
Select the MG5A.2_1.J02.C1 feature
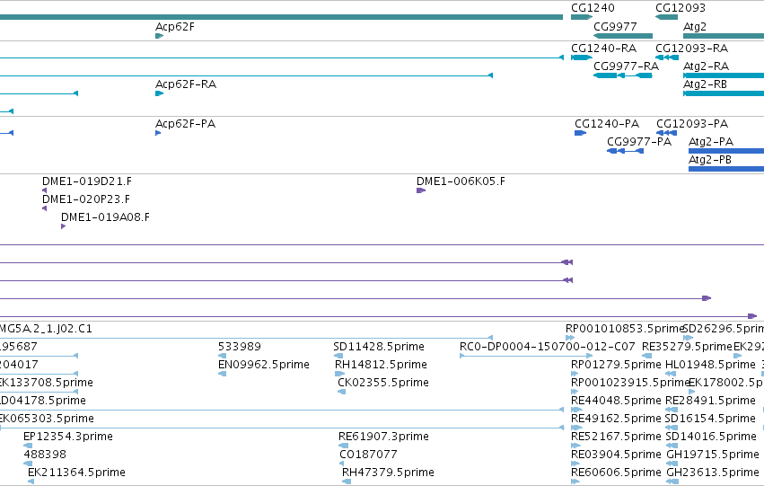246,338
